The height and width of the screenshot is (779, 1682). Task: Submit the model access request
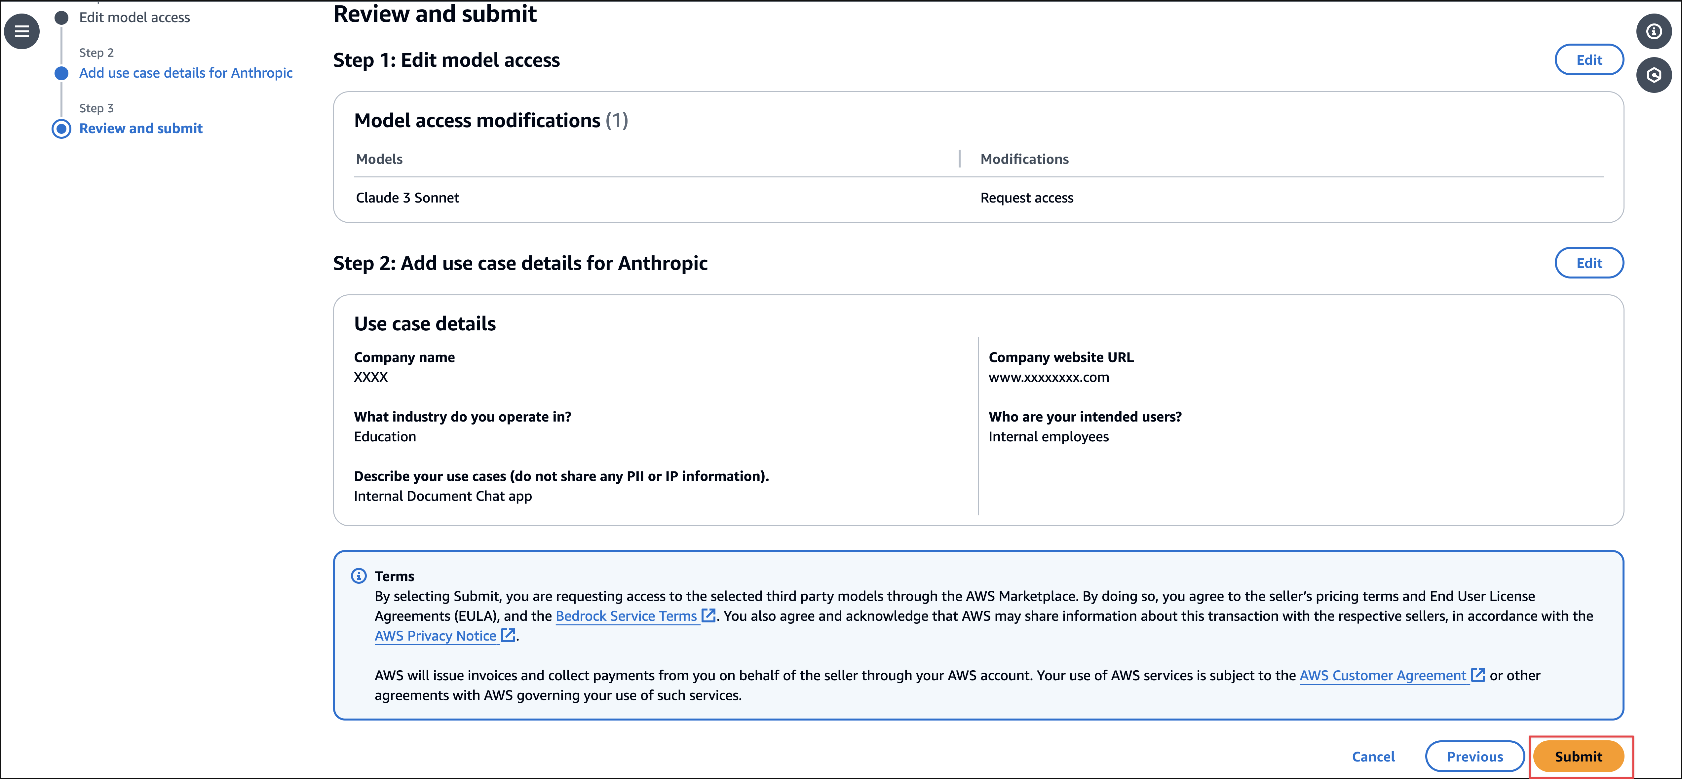(x=1578, y=756)
